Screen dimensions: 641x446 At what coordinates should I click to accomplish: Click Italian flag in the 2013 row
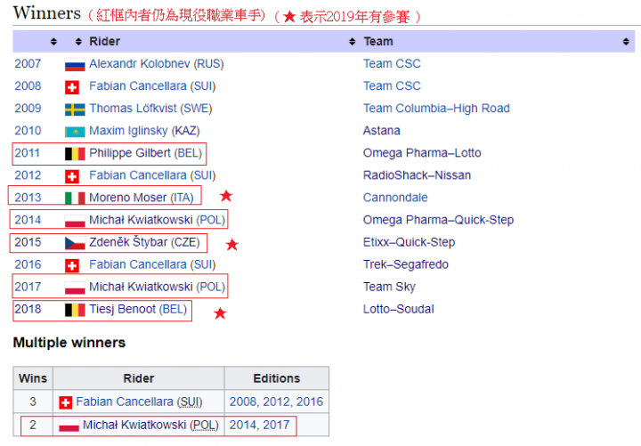point(75,199)
